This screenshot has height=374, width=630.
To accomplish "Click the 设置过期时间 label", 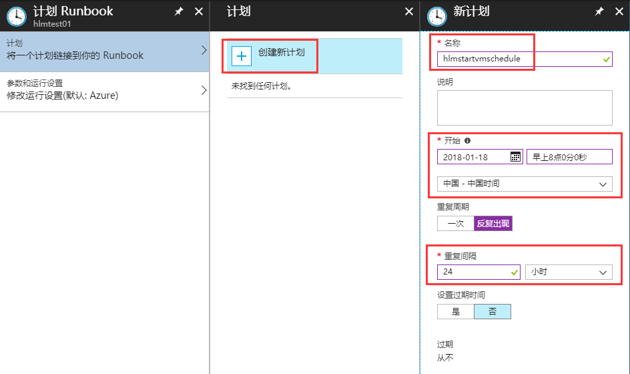I will tap(461, 295).
